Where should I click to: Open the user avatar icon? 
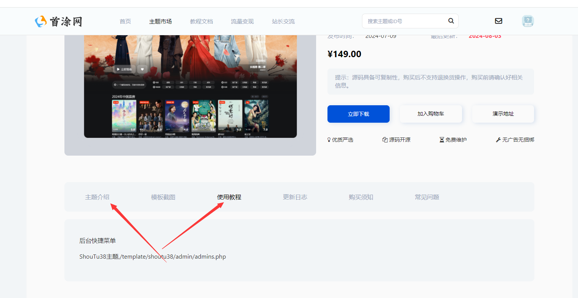(528, 21)
